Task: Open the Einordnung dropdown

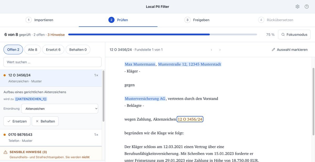Action: coord(60,109)
